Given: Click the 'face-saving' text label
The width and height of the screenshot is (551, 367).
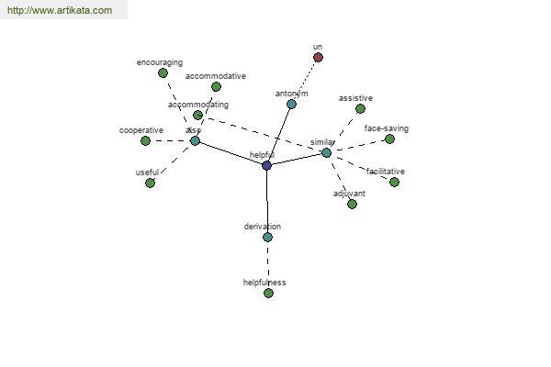Looking at the screenshot, I should (386, 128).
